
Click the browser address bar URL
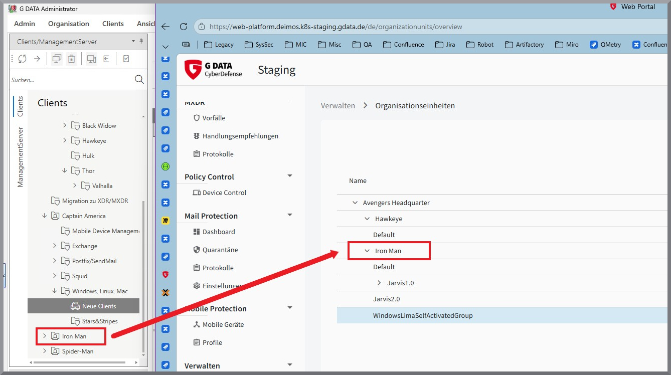coord(335,27)
